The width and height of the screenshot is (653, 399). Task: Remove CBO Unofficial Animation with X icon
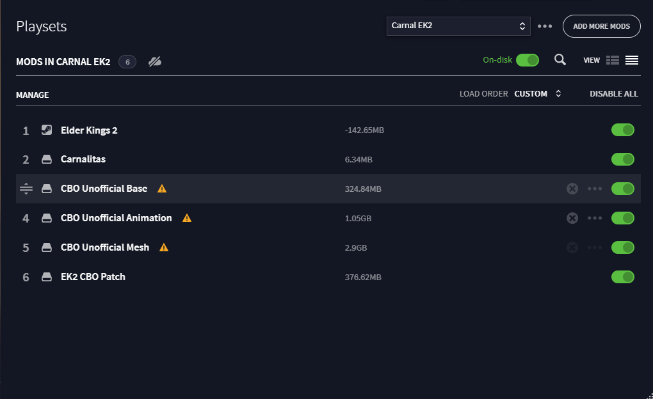(x=572, y=218)
